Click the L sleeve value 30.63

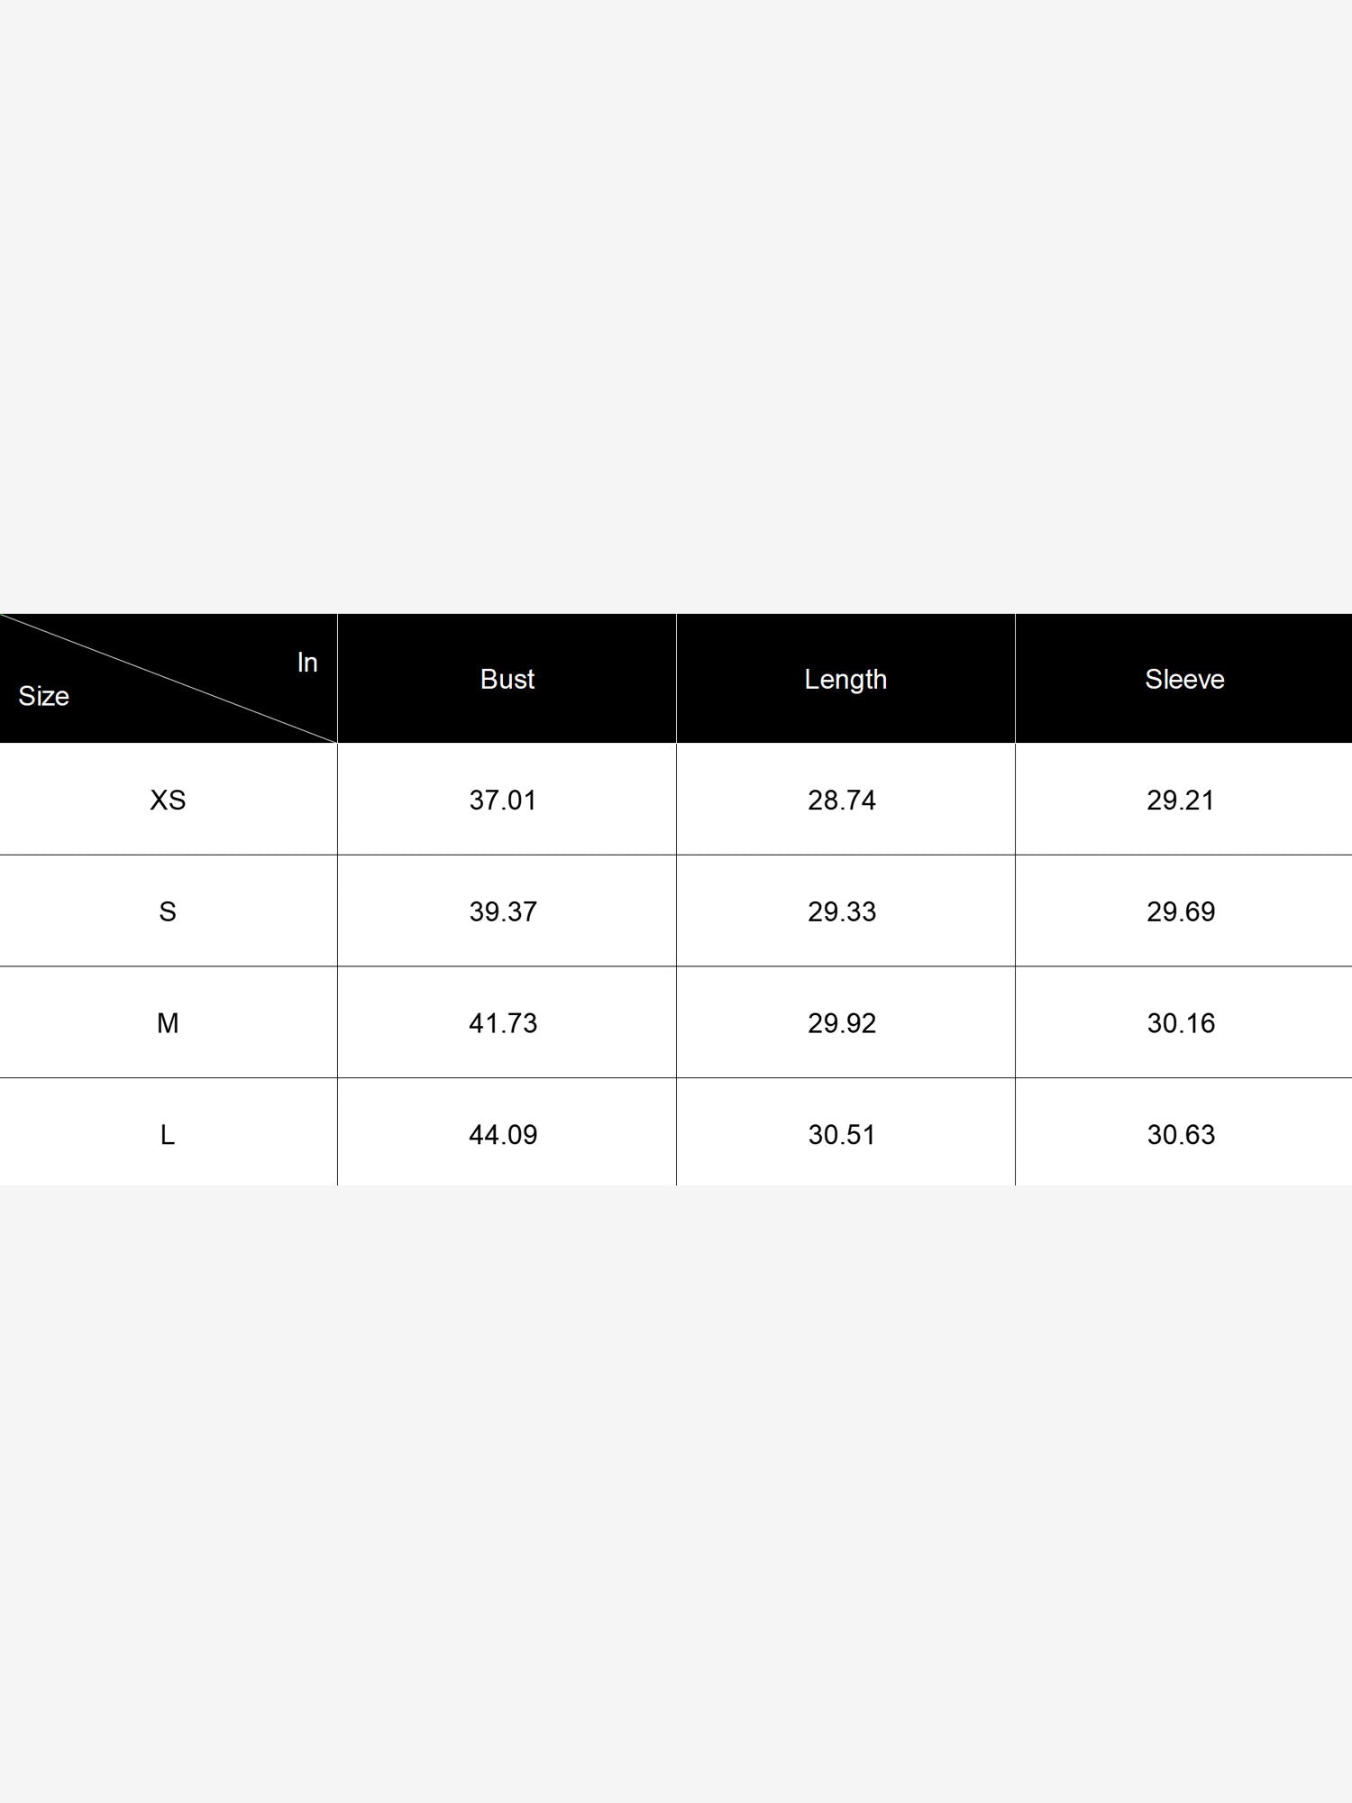[x=1181, y=1135]
